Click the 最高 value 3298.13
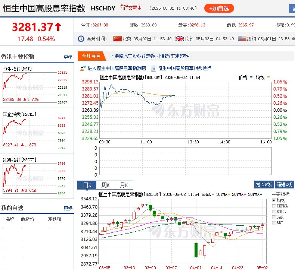Image resolution: width=295 pixels, height=270 pixels. (x=197, y=25)
